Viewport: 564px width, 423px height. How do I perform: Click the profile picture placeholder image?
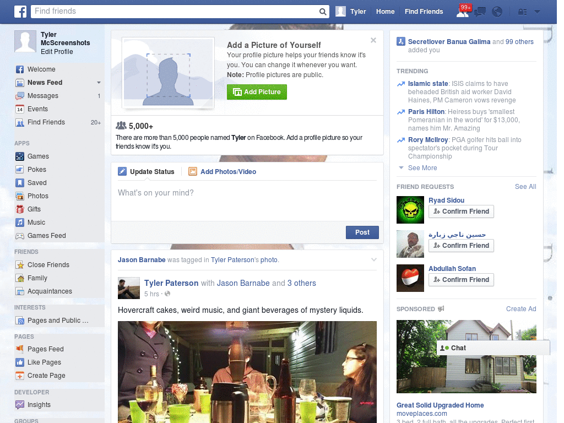click(x=169, y=73)
